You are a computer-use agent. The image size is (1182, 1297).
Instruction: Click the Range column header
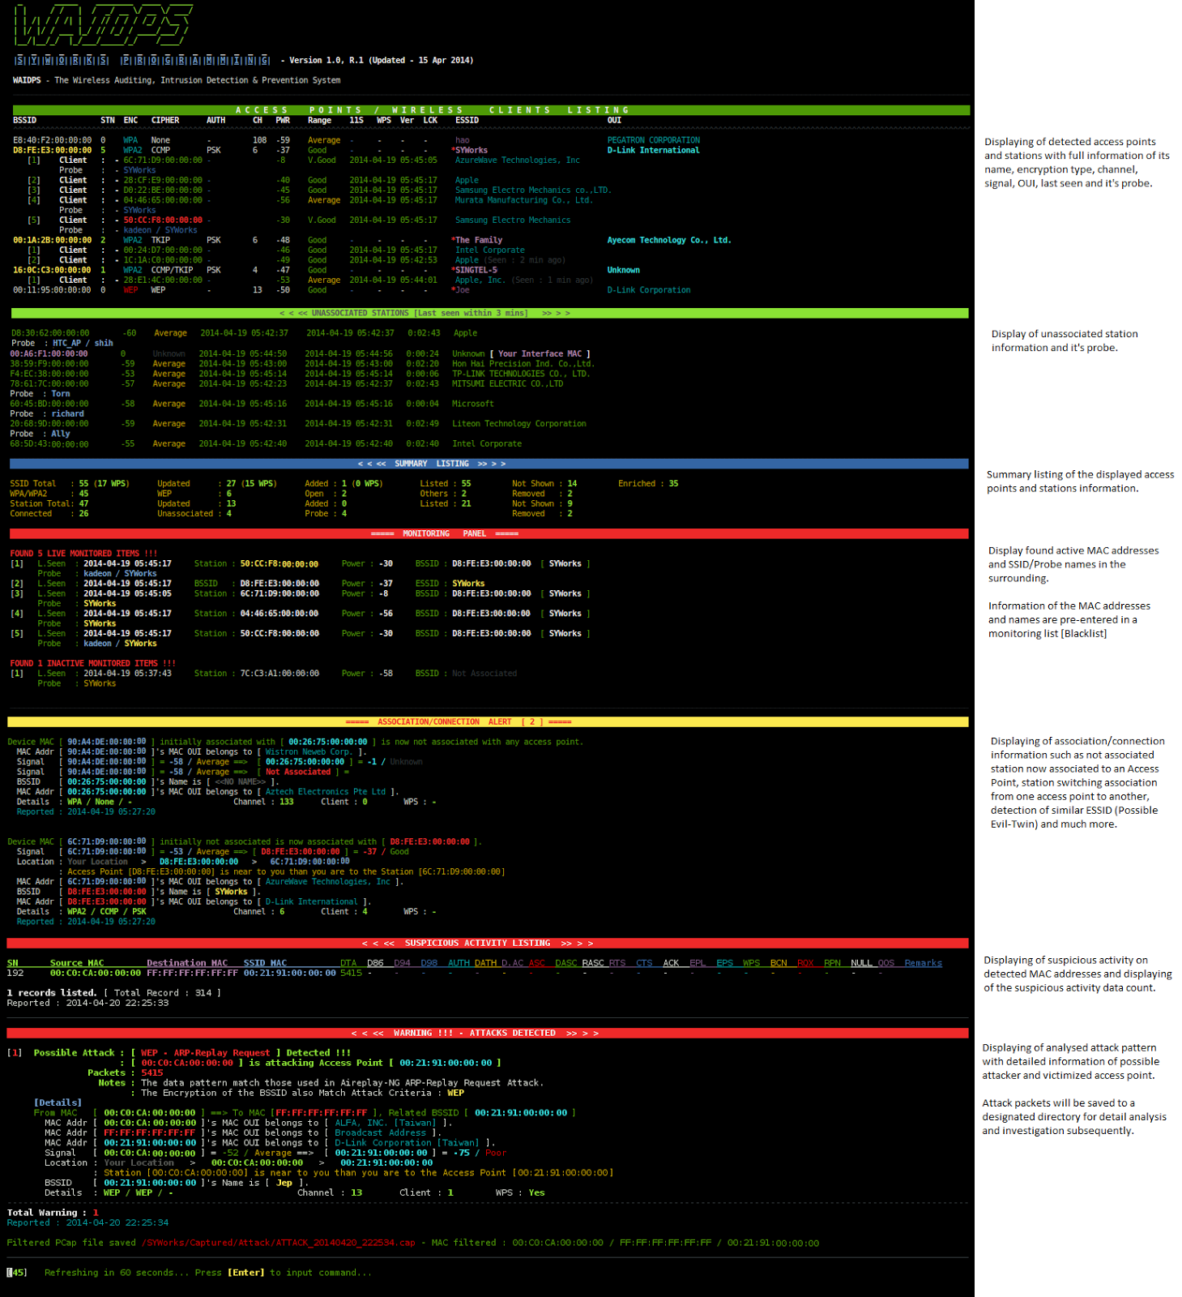[x=319, y=120]
